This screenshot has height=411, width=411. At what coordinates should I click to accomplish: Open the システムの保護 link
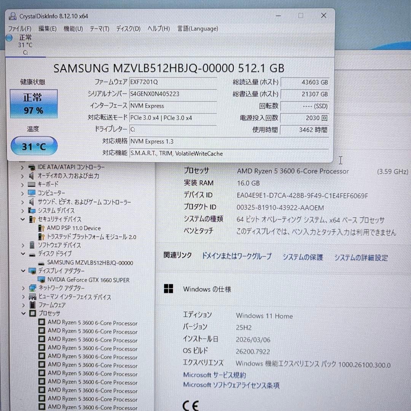pyautogui.click(x=303, y=257)
